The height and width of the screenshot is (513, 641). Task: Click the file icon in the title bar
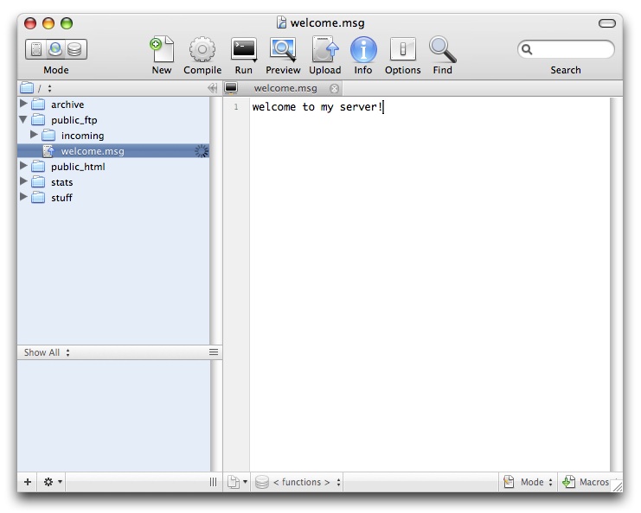tap(281, 22)
